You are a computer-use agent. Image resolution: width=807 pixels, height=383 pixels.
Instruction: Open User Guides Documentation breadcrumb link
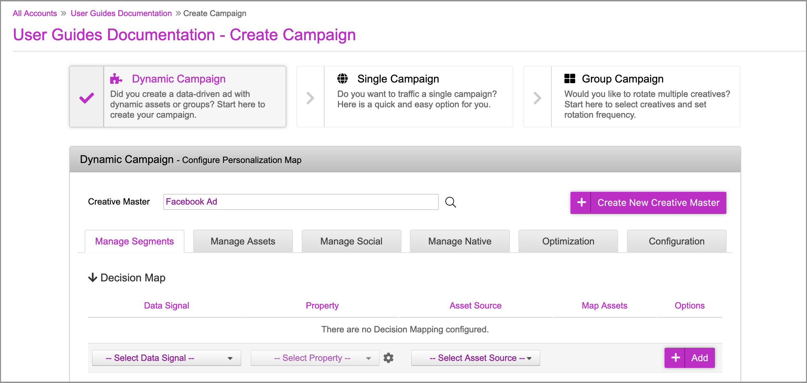click(x=121, y=13)
